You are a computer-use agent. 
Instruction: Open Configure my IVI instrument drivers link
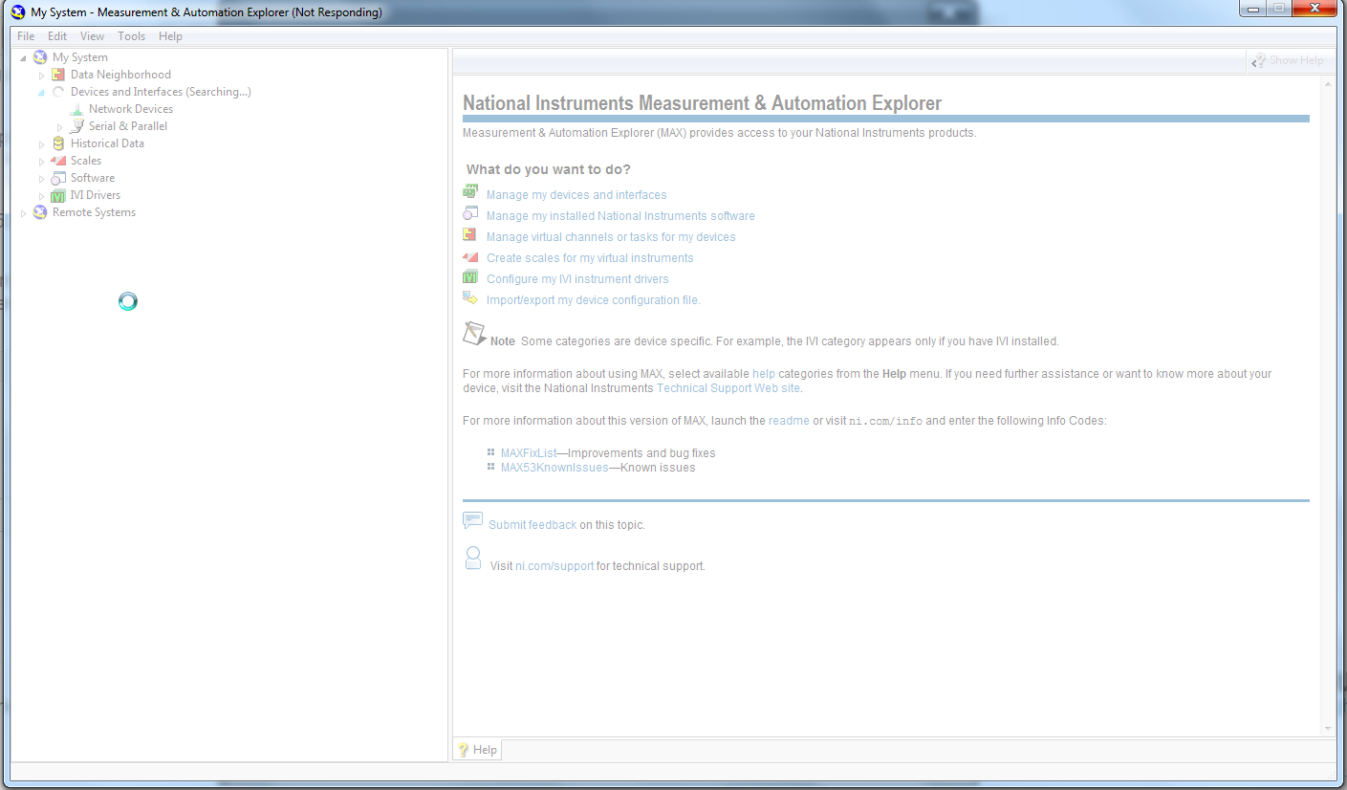tap(577, 279)
